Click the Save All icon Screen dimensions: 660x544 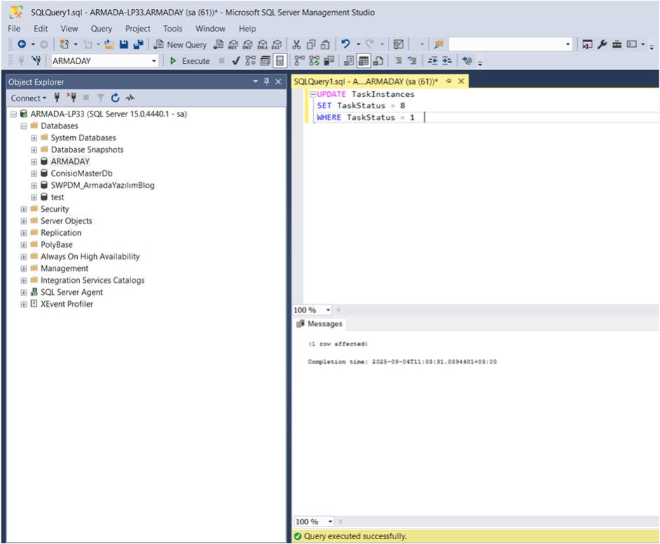138,44
